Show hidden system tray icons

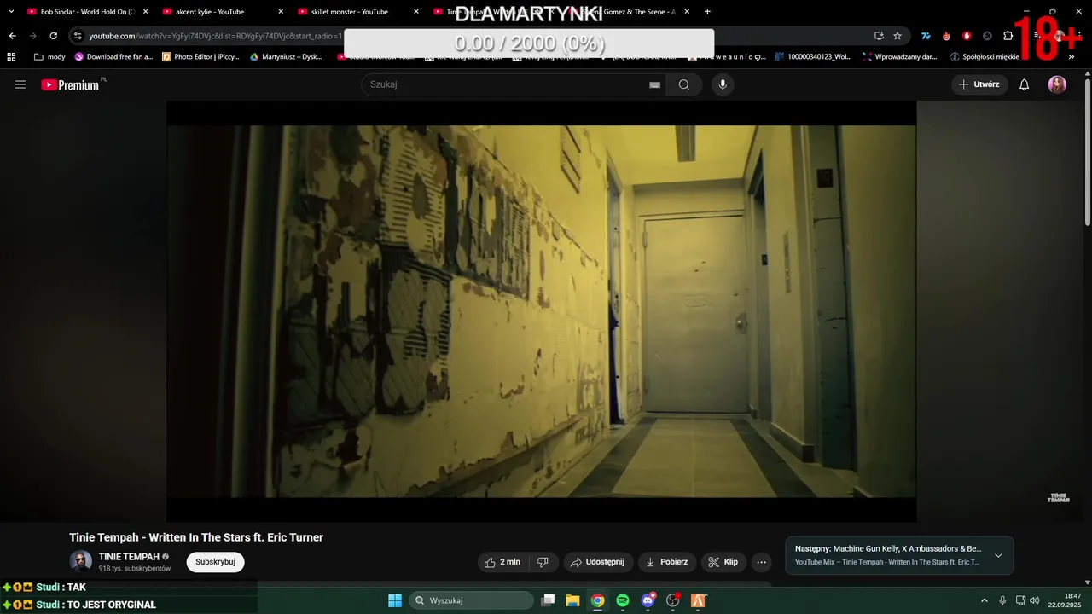tap(984, 600)
